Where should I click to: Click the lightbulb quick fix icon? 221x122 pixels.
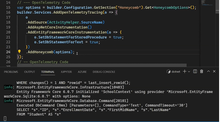click(x=19, y=52)
